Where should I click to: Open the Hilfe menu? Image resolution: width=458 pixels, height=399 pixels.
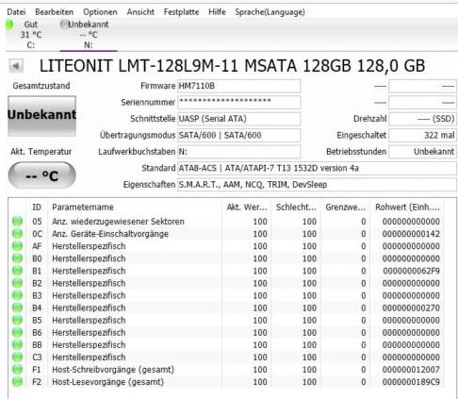coord(217,12)
